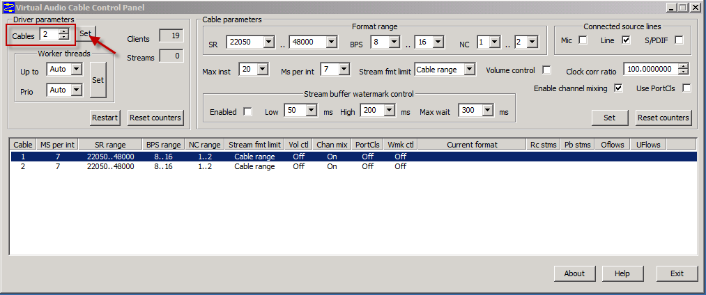The image size is (706, 295).
Task: Open the BPS minimum 8 dropdown
Action: coord(395,42)
